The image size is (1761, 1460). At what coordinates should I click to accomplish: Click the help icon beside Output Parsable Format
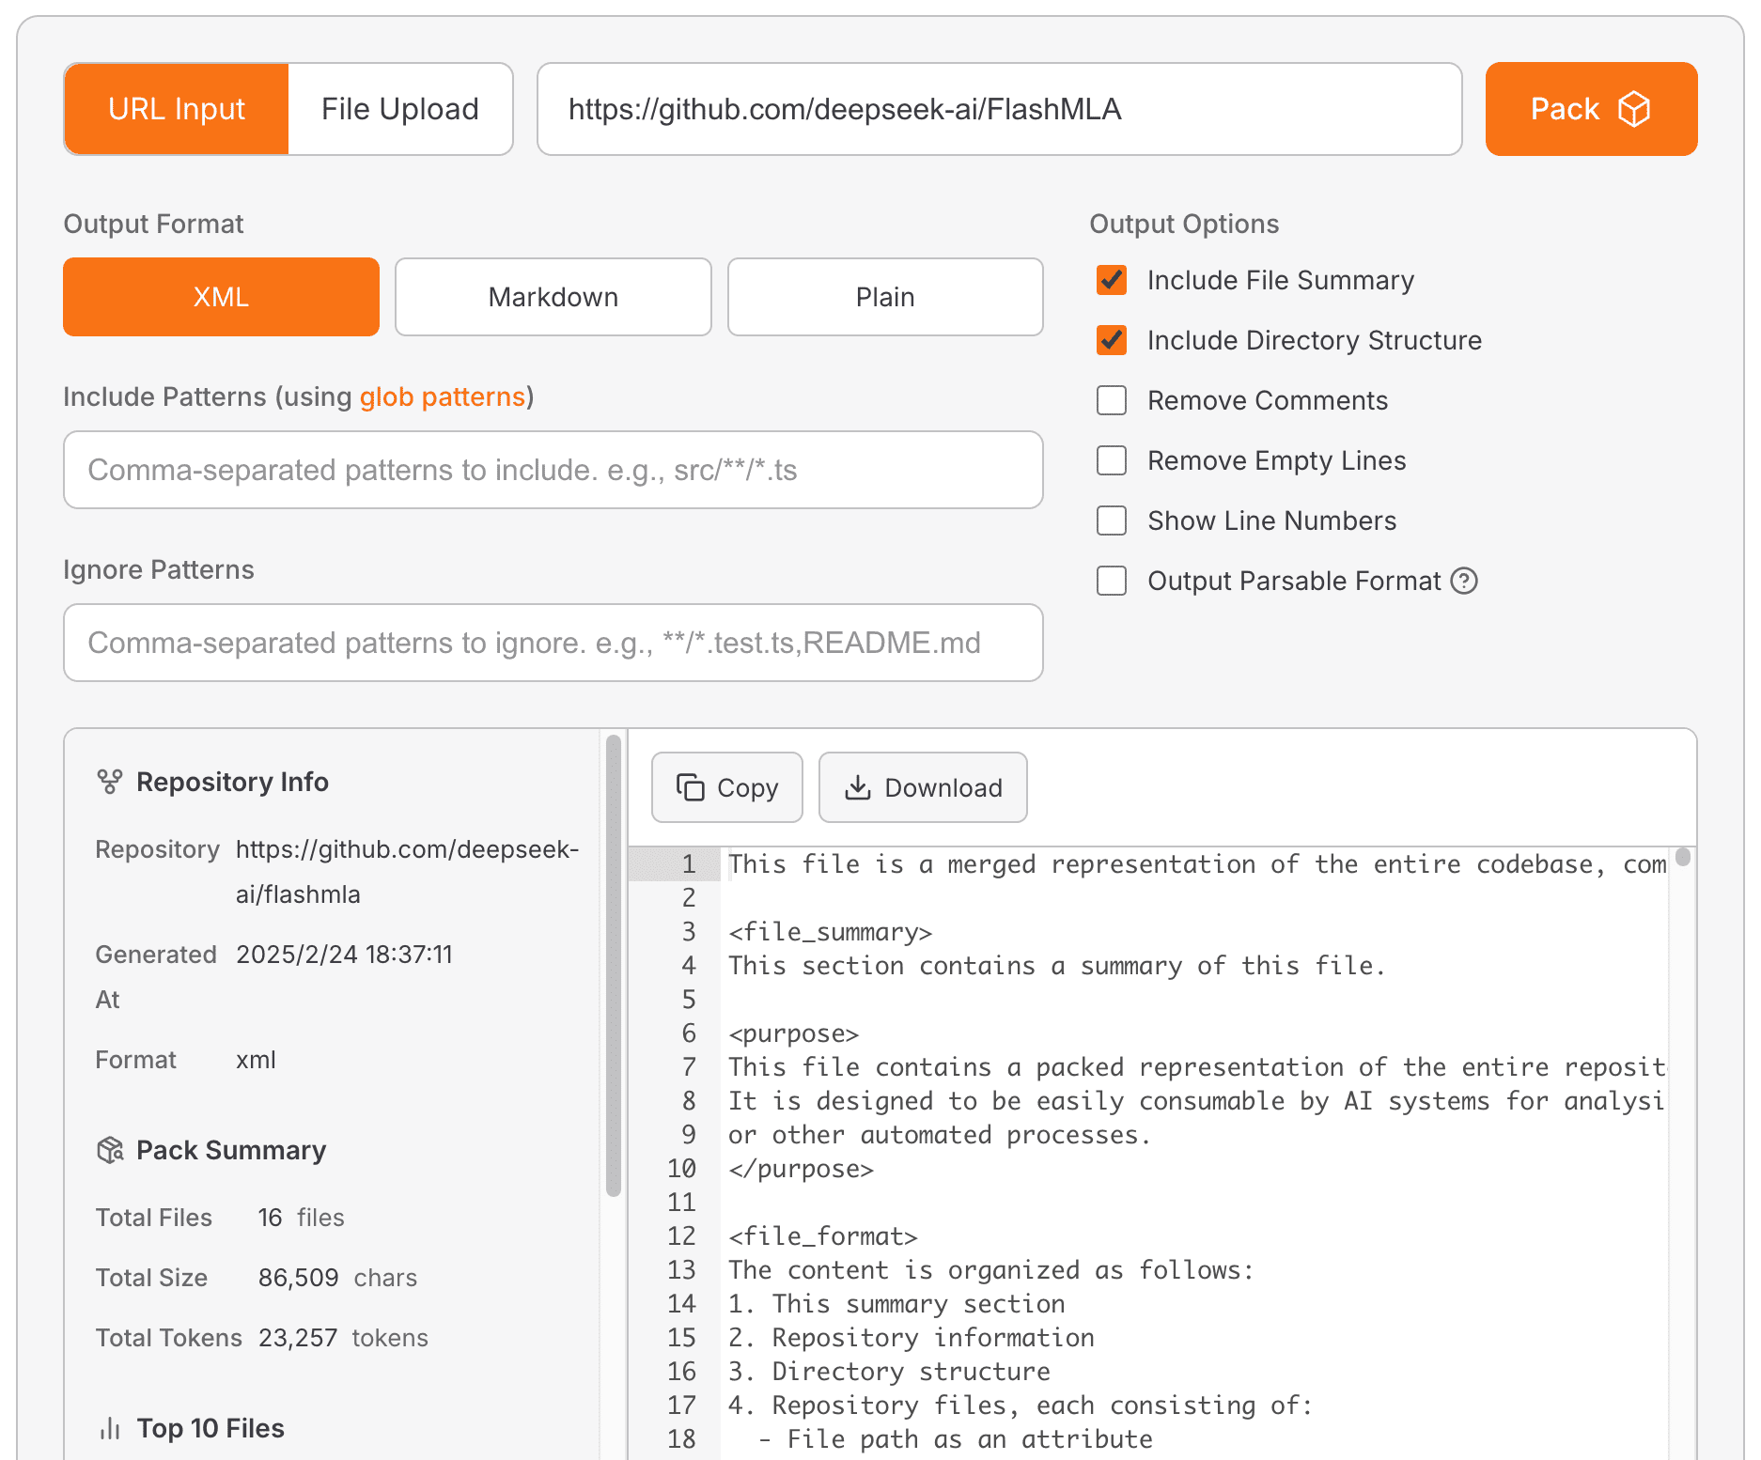click(x=1464, y=581)
